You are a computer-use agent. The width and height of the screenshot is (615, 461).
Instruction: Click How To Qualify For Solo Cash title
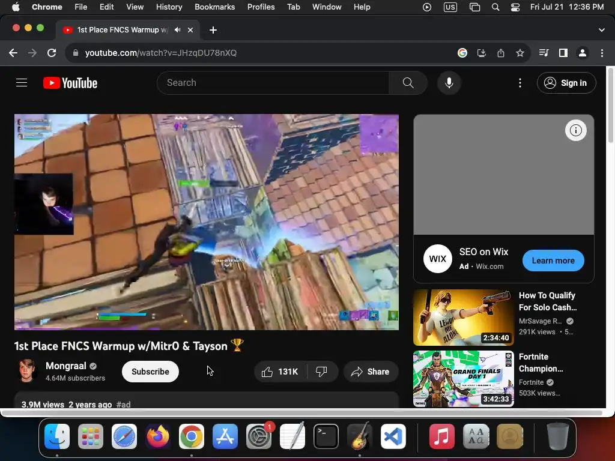click(548, 301)
